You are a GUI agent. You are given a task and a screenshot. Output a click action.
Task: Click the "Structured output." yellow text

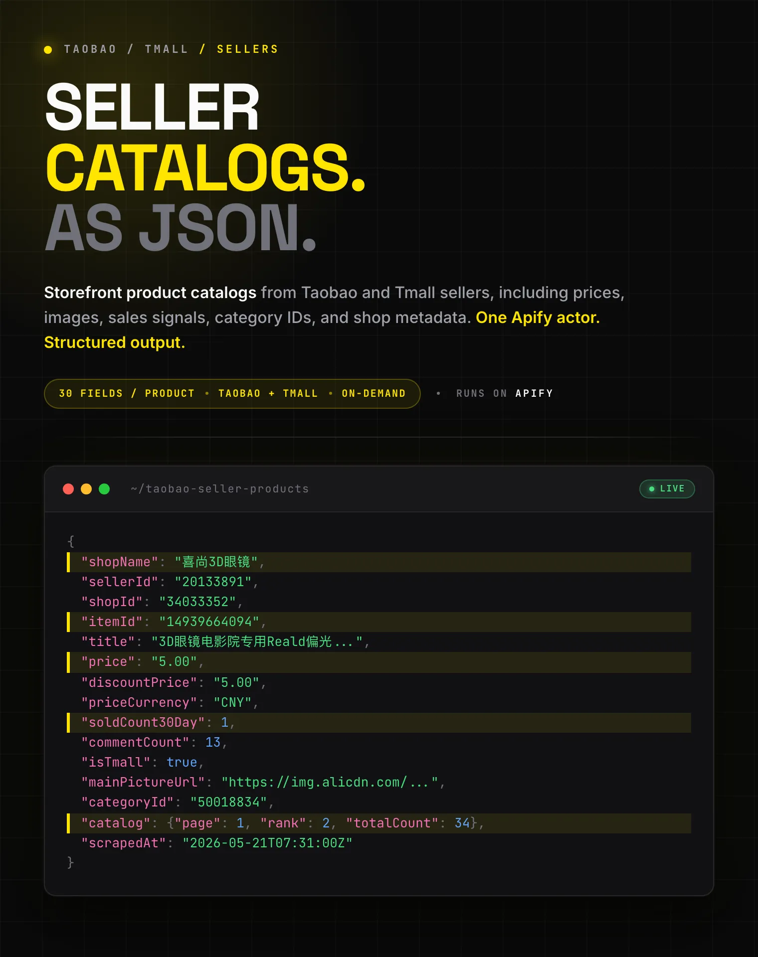(115, 342)
